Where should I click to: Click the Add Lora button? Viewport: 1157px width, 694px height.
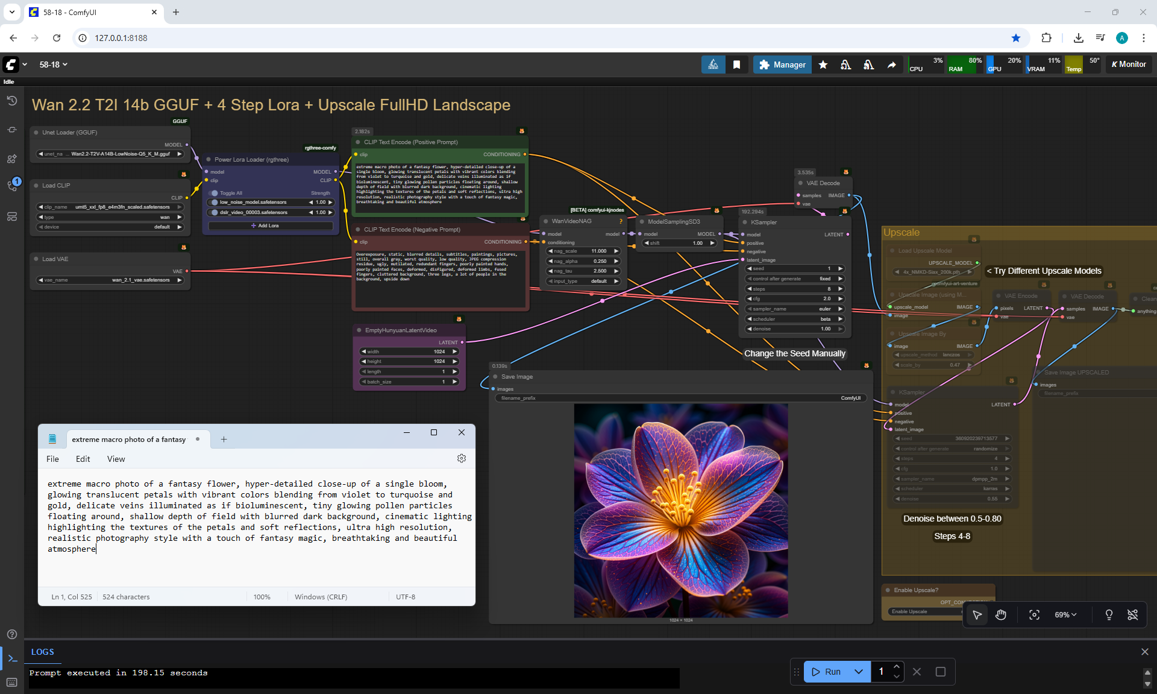click(x=271, y=226)
